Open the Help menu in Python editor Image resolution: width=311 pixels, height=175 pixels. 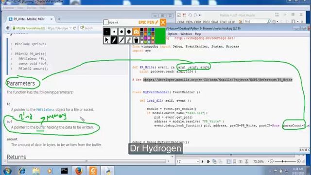point(198,34)
